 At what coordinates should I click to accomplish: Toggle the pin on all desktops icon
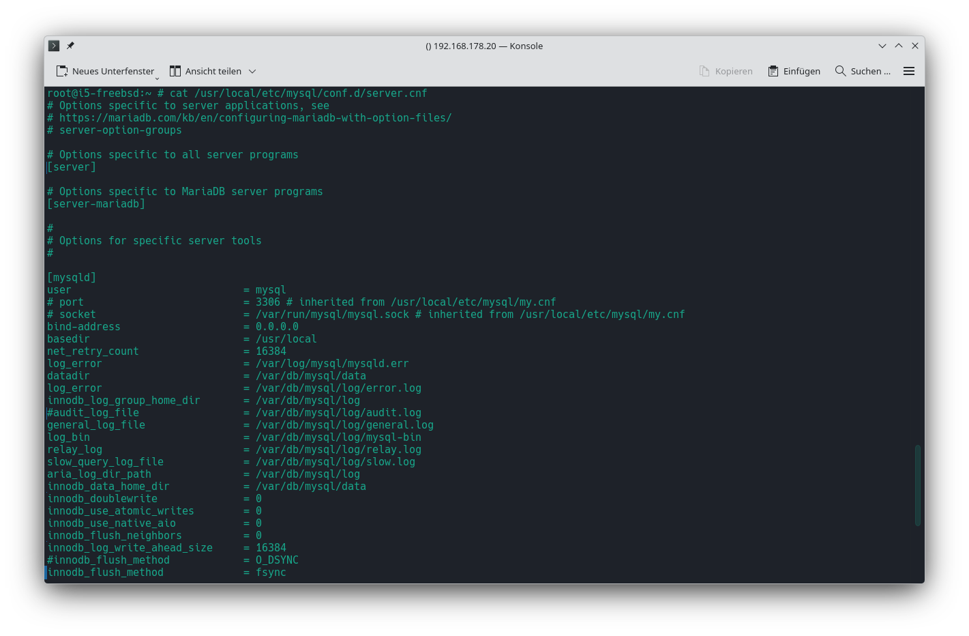coord(70,46)
